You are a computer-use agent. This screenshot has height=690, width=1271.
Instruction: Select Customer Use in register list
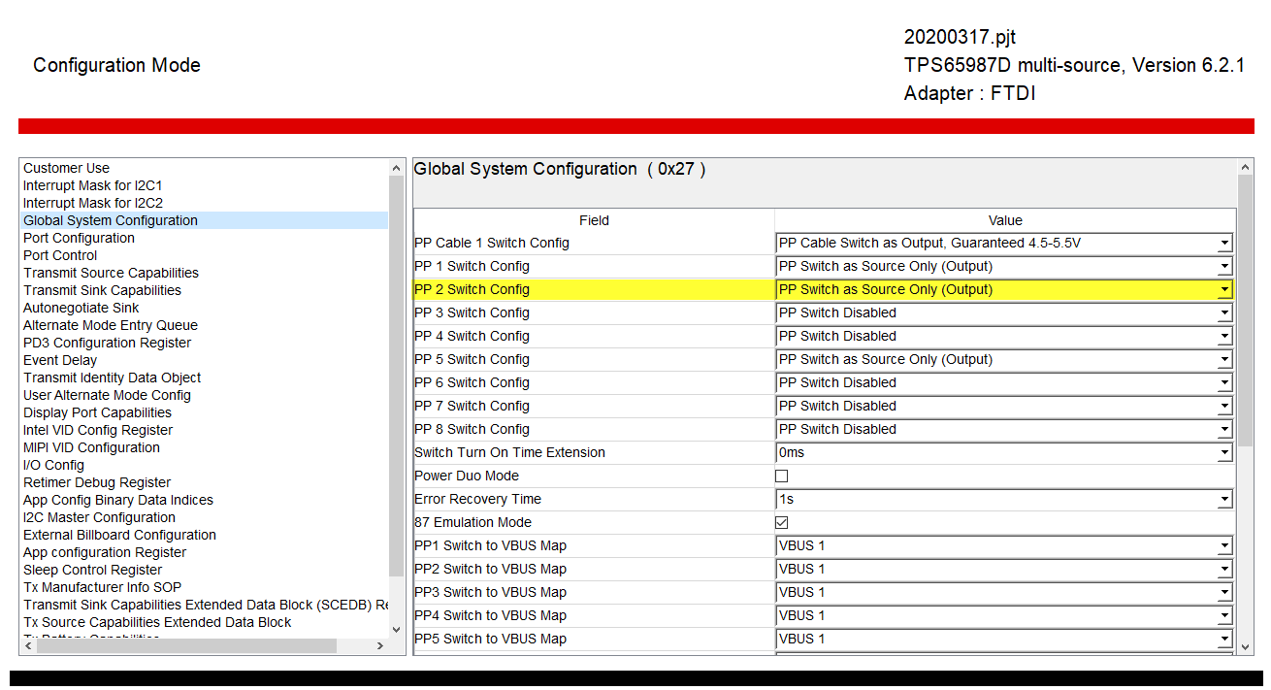click(67, 168)
